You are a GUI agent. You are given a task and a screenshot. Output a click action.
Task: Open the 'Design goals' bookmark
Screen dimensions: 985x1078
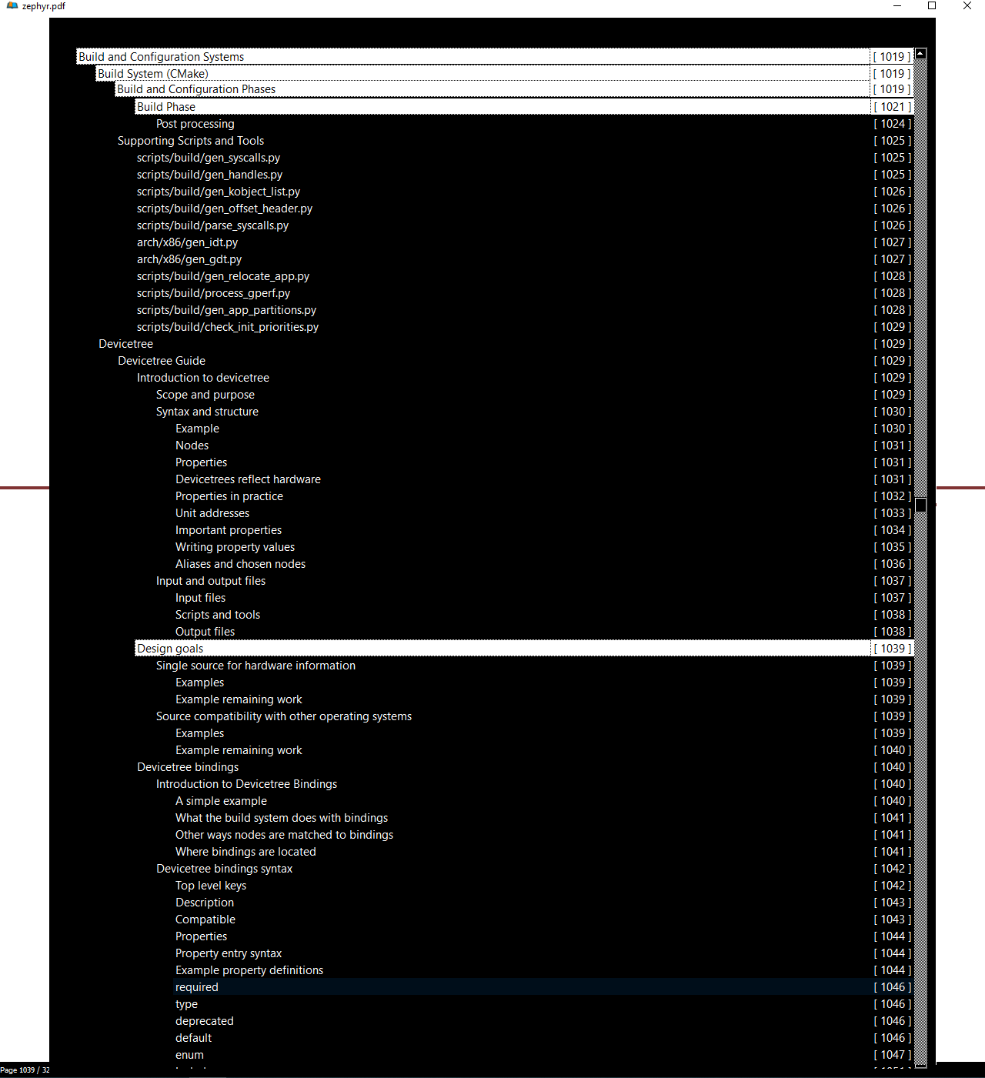(x=169, y=648)
